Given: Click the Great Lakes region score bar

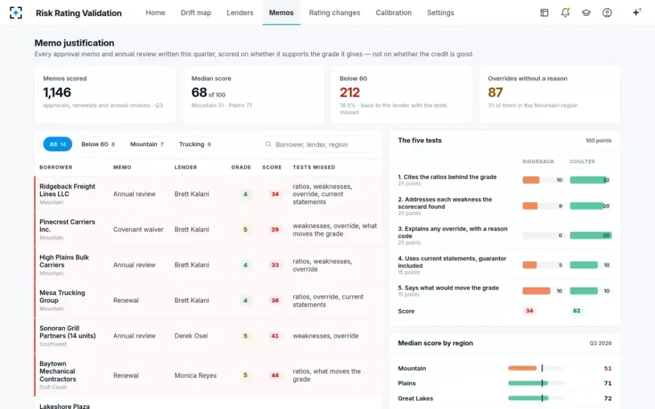Looking at the screenshot, I should click(x=536, y=399).
